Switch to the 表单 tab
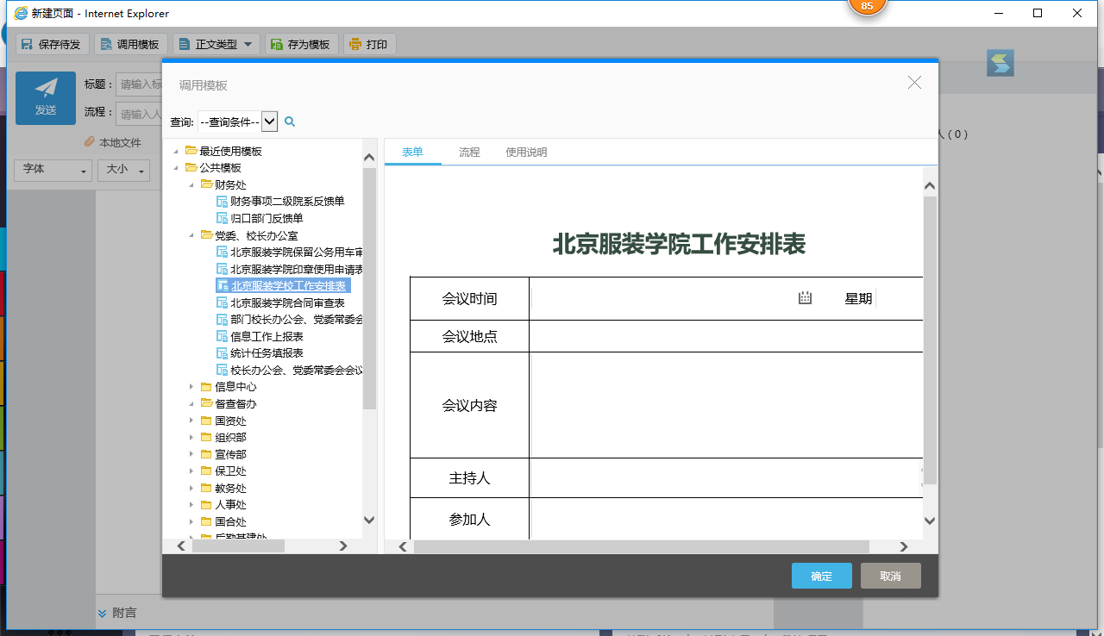The width and height of the screenshot is (1104, 636). point(412,152)
